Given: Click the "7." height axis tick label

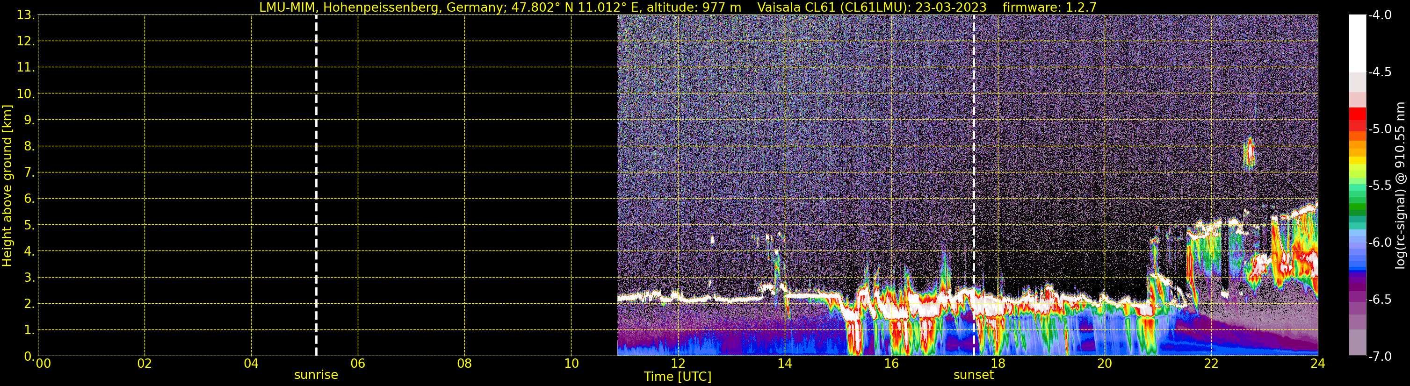Looking at the screenshot, I should coord(29,173).
